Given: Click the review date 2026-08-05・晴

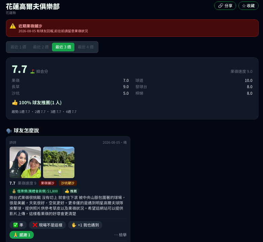Looking at the screenshot, I should click(115, 143).
